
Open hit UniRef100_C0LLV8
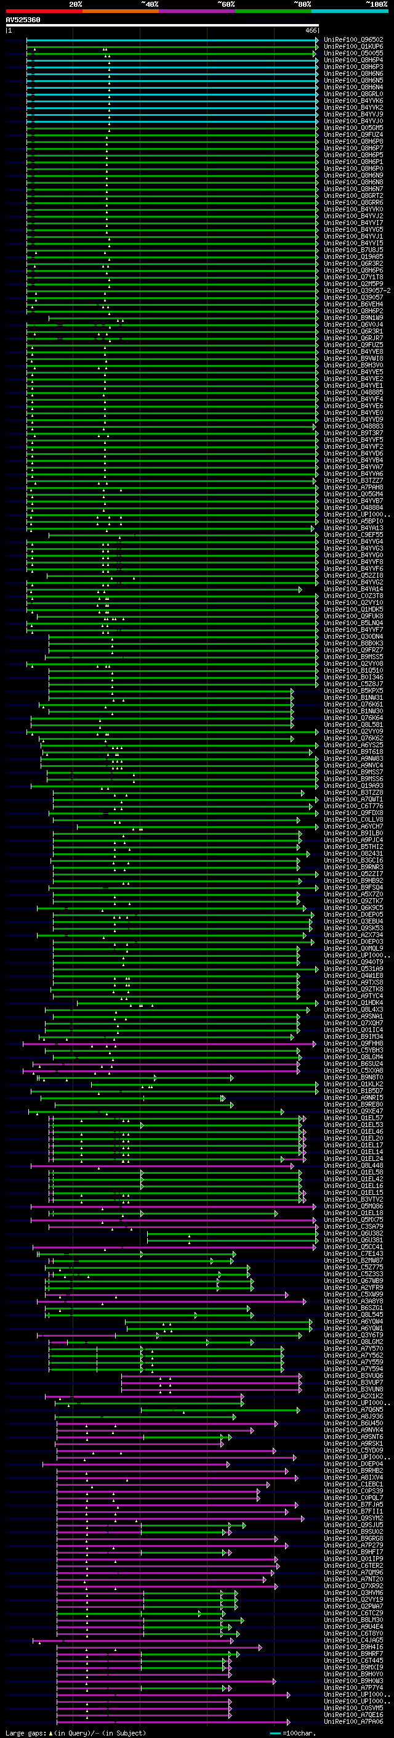click(353, 819)
